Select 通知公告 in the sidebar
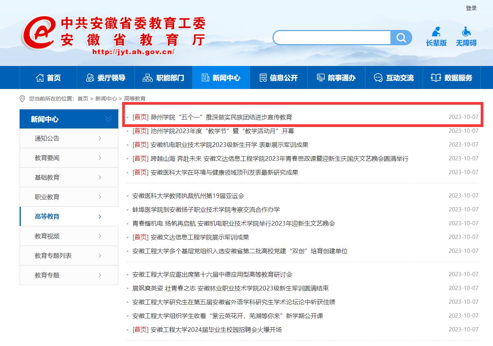This screenshot has height=346, width=493. (69, 138)
